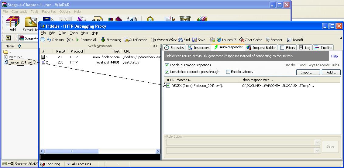The height and width of the screenshot is (168, 344).
Task: Open WinRAR archive path dropdown Stage-4
Action: pyautogui.click(x=29, y=38)
